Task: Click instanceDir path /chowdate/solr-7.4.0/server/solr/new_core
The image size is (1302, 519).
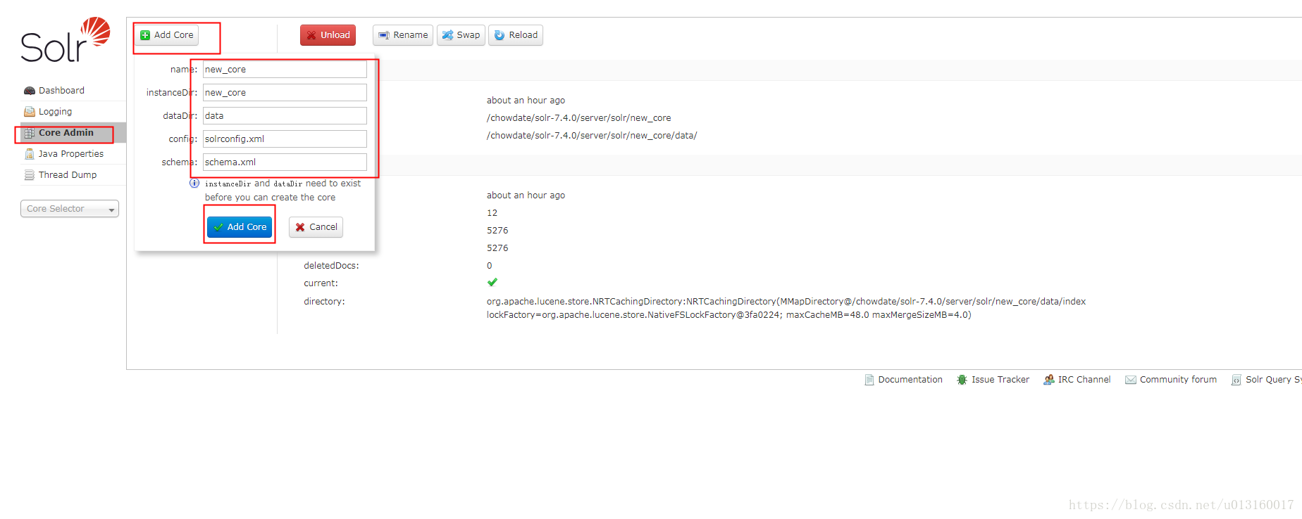Action: point(578,118)
